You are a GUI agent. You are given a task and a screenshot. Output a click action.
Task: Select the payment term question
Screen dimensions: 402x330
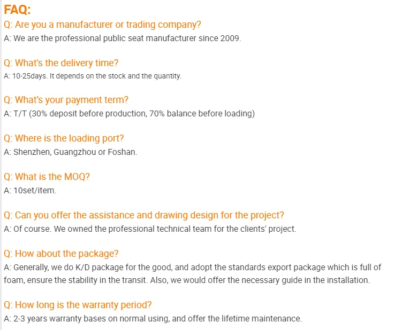(x=66, y=100)
